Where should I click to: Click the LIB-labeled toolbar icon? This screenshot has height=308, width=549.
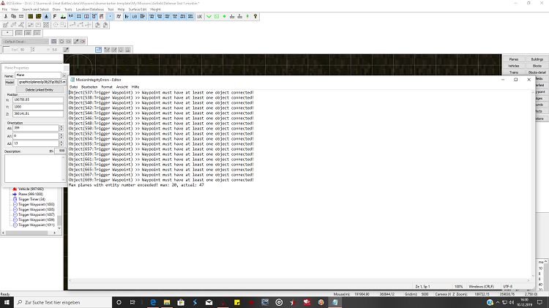(x=135, y=16)
